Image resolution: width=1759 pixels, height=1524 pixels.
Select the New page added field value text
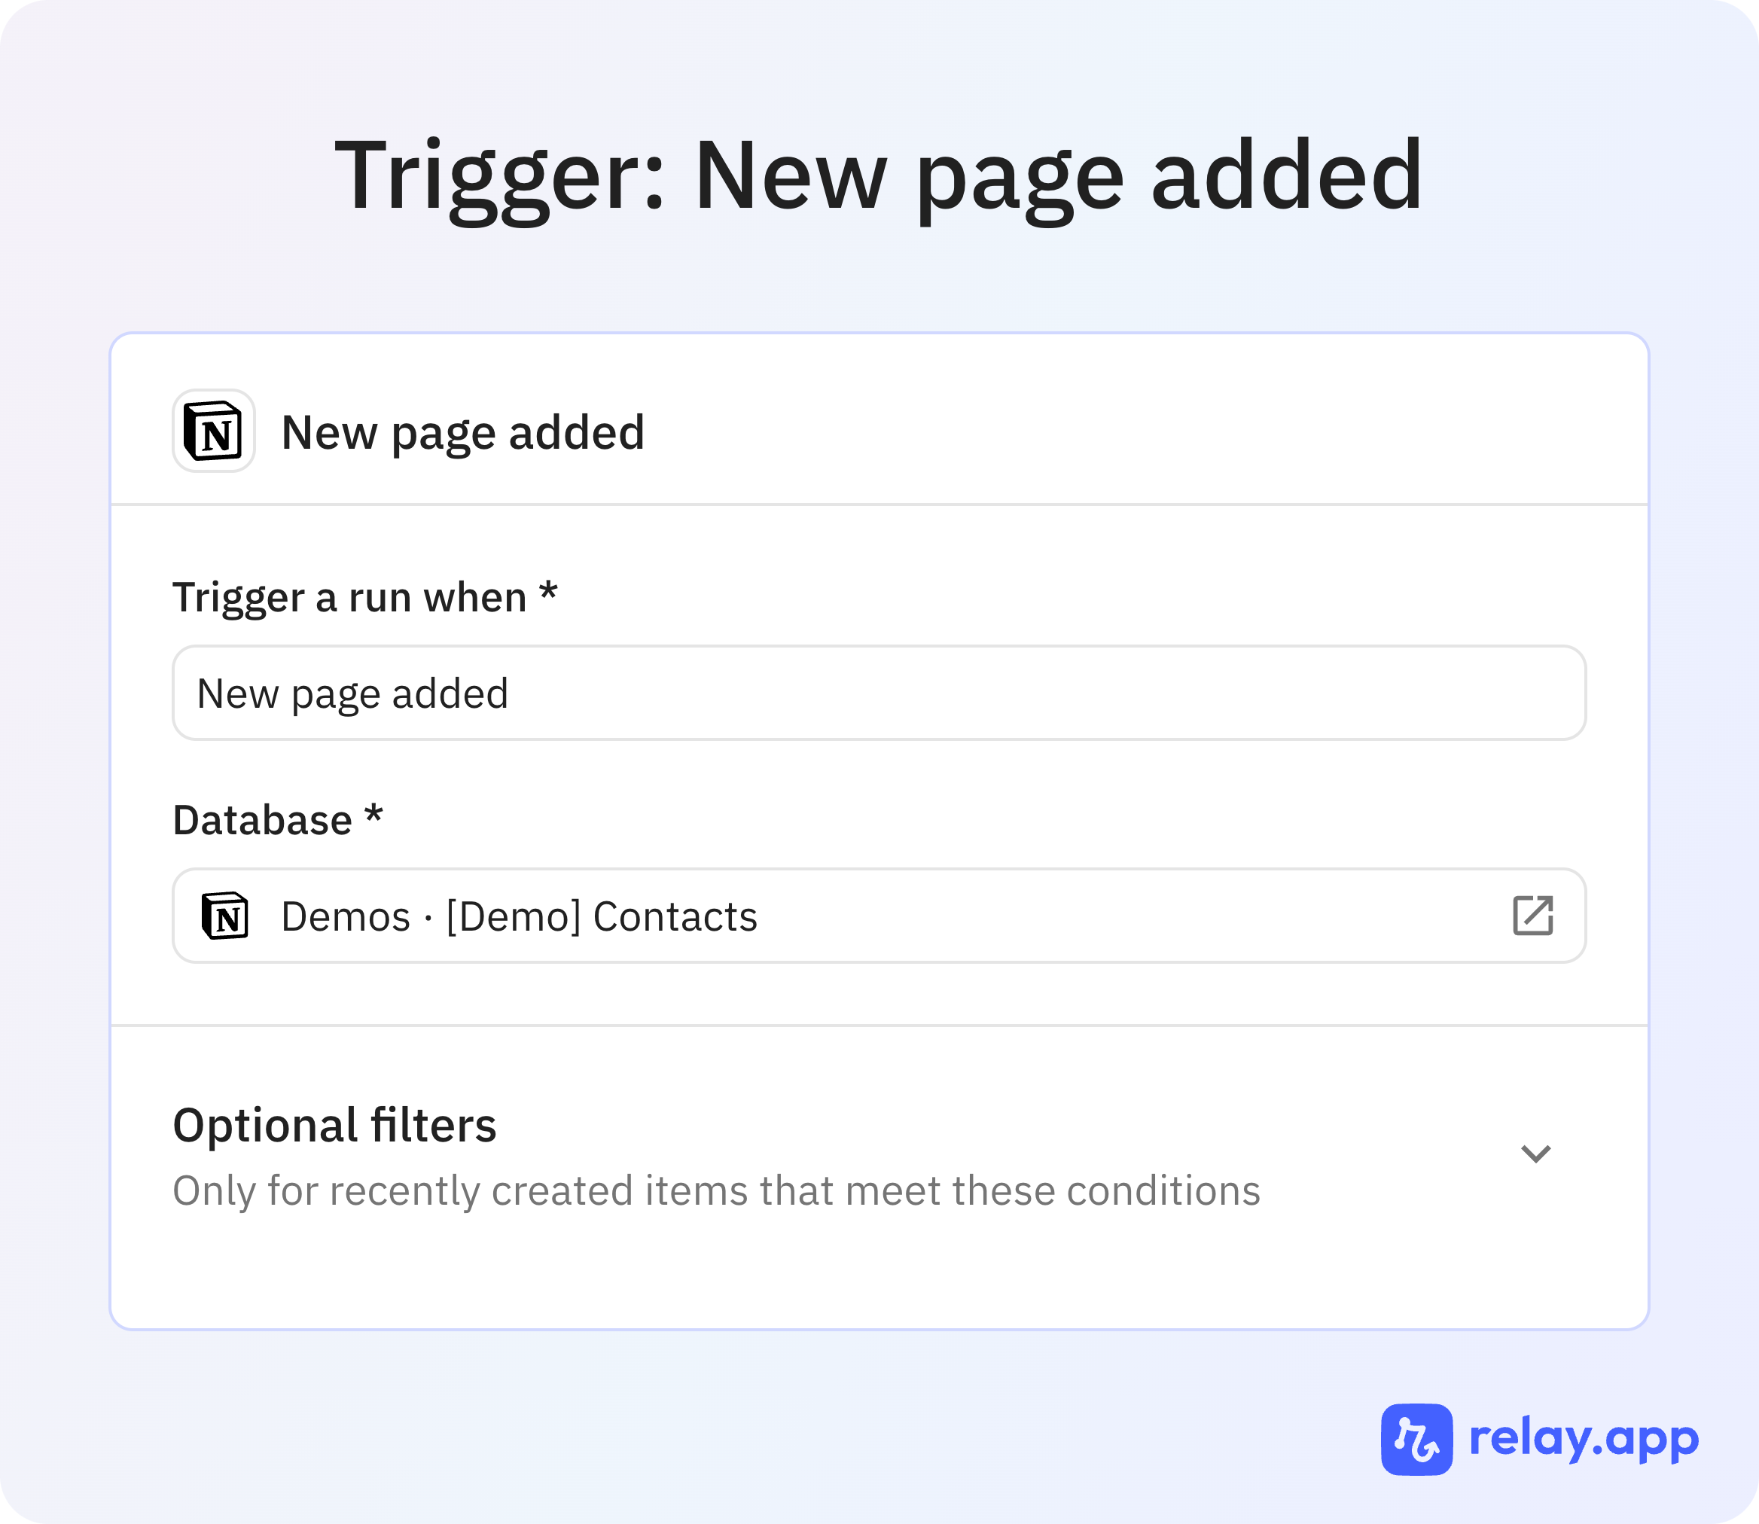tap(352, 694)
